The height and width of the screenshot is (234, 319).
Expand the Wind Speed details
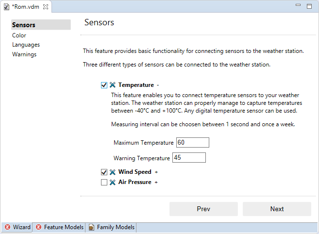pos(156,172)
